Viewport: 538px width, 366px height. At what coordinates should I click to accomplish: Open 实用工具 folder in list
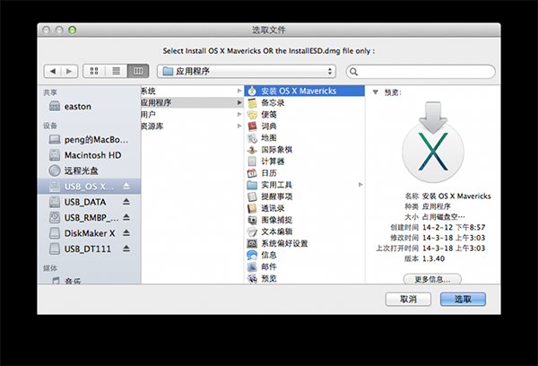coord(304,185)
